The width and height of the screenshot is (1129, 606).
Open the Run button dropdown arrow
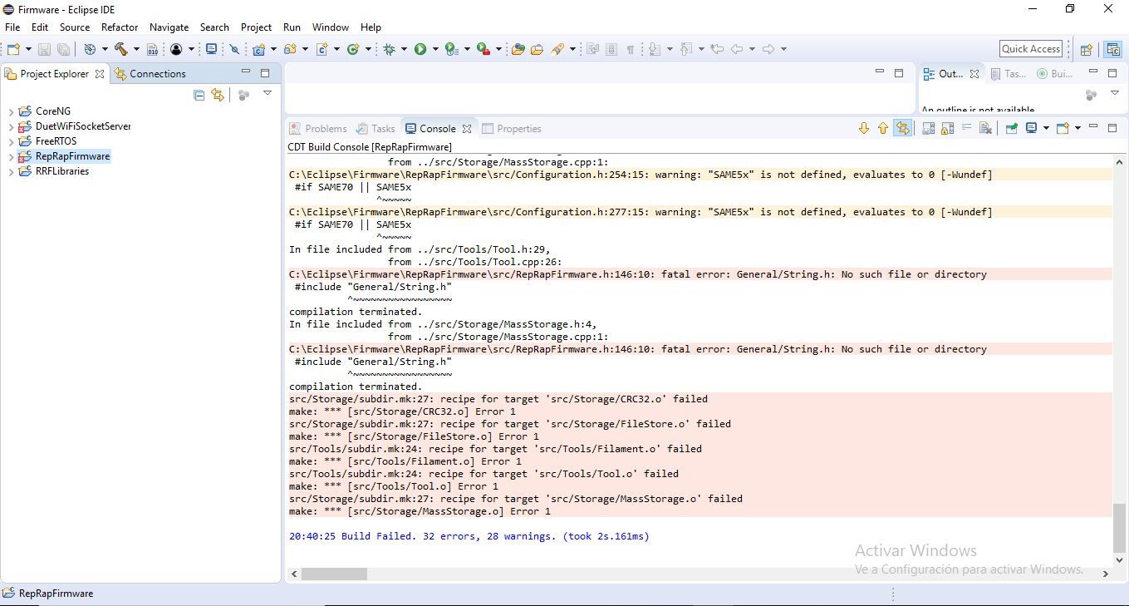(x=434, y=49)
